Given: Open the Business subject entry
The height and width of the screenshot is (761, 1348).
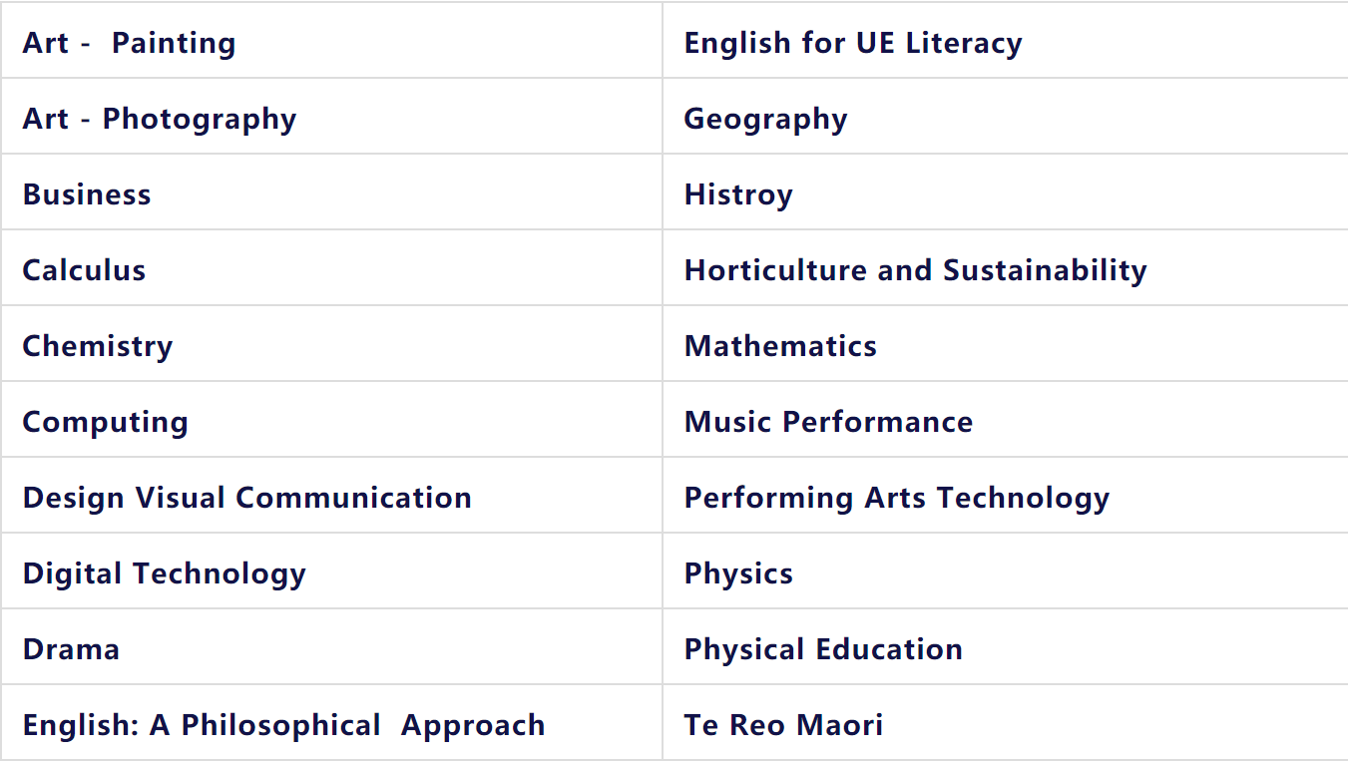Looking at the screenshot, I should pos(87,194).
